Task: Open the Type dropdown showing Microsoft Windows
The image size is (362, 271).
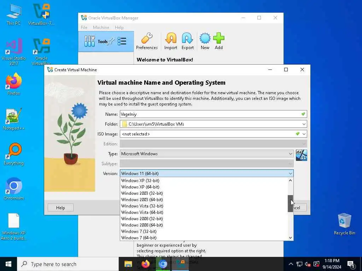Action: [x=206, y=154]
